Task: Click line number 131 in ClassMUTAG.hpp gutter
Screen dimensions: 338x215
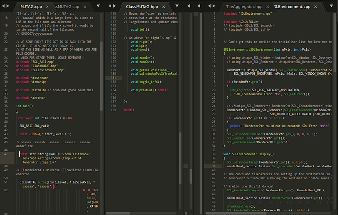Action: 113,78
